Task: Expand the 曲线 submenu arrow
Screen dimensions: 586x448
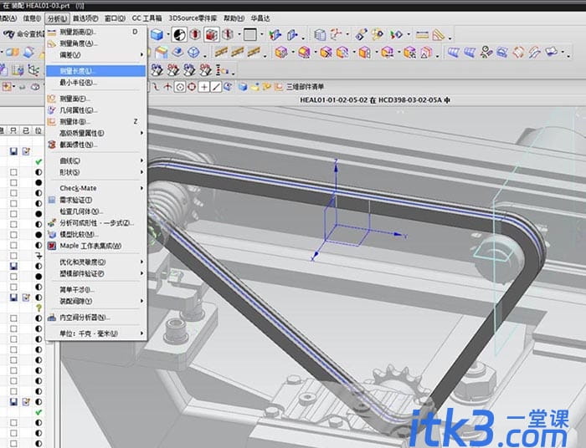Action: pos(141,160)
